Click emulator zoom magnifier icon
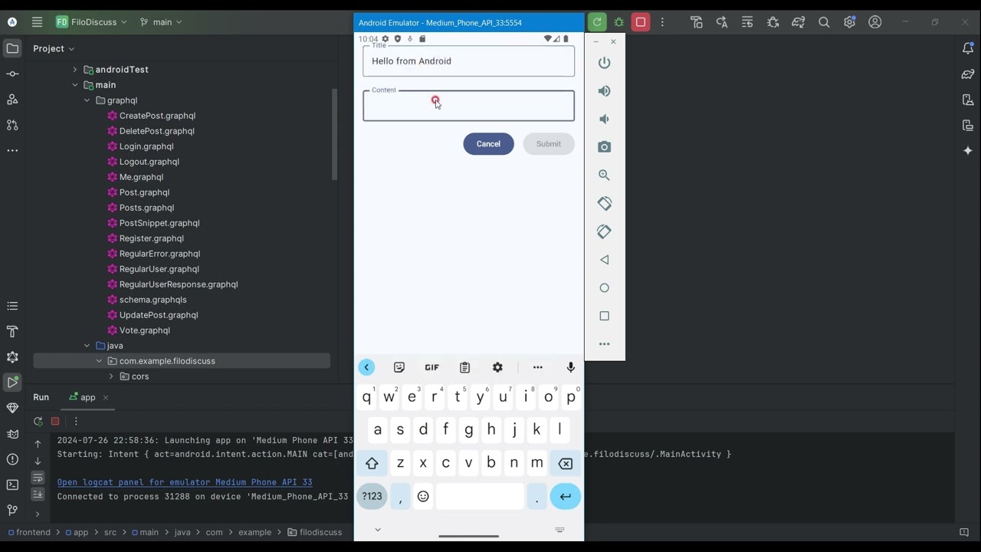Screen dimensions: 981x552 pyautogui.click(x=605, y=176)
